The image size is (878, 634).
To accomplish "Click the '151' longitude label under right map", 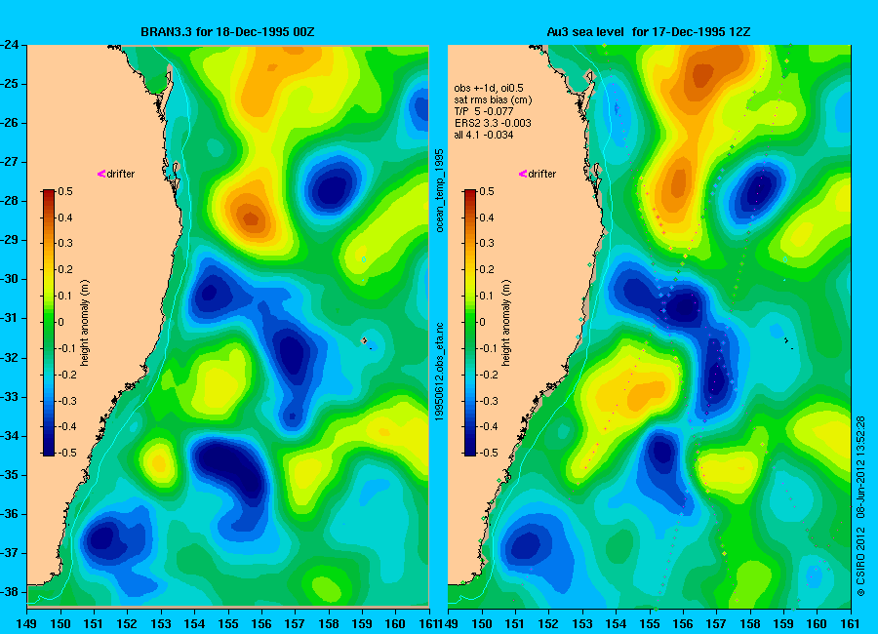I will (x=515, y=623).
